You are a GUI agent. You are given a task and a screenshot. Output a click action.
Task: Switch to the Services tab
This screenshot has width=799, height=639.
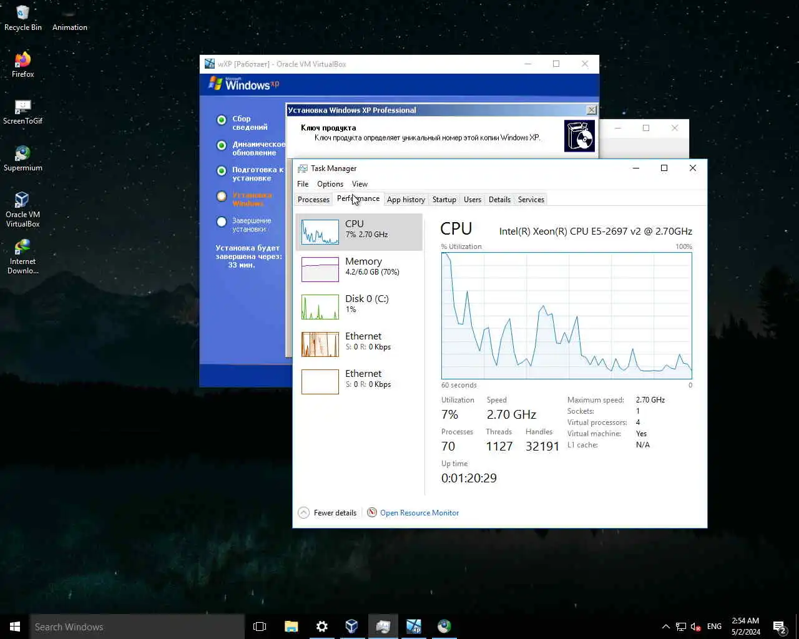531,200
